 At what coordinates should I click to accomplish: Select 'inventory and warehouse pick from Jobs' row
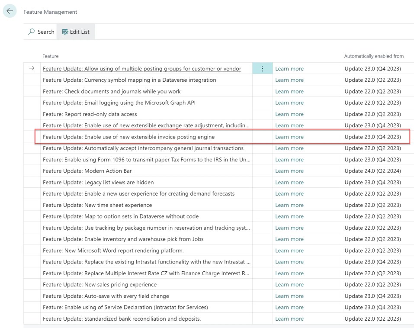point(123,239)
